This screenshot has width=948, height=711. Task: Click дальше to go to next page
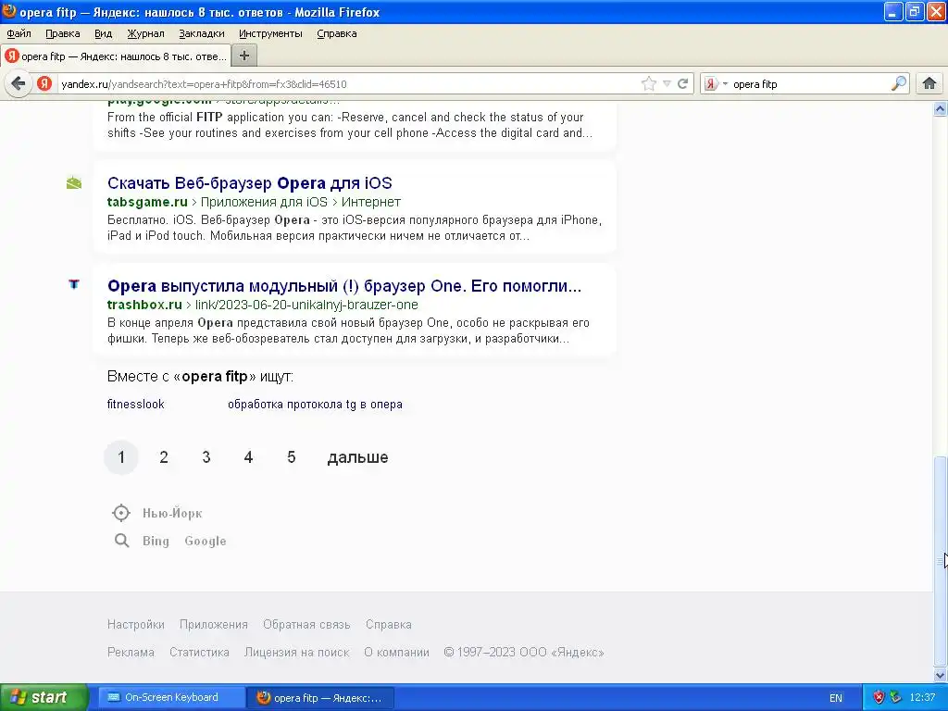coord(358,457)
